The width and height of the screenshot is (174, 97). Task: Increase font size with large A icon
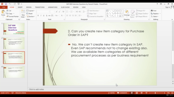pyautogui.click(x=57, y=12)
